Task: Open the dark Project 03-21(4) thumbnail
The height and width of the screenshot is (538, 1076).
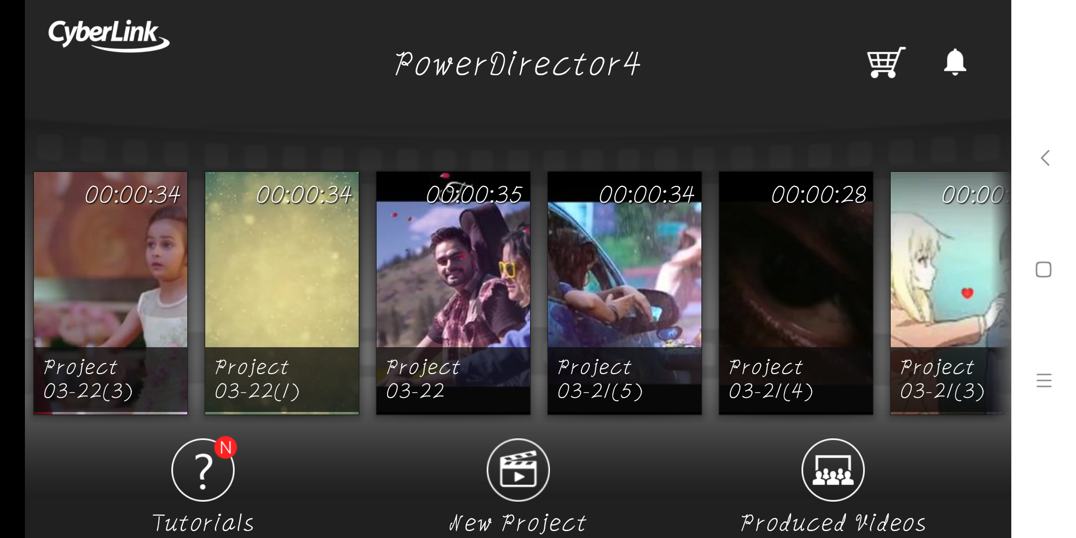Action: [x=796, y=293]
